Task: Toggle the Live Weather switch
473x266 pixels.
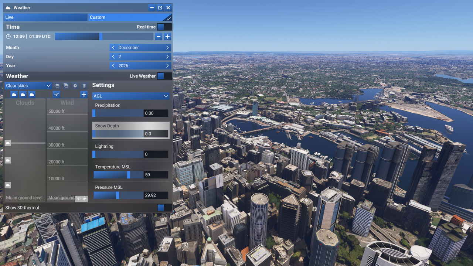Action: pyautogui.click(x=164, y=76)
